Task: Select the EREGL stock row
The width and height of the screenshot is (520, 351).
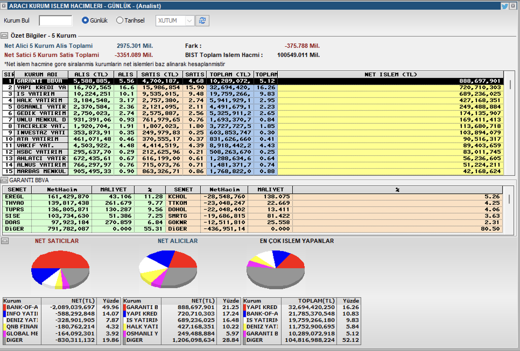Action: [x=84, y=196]
